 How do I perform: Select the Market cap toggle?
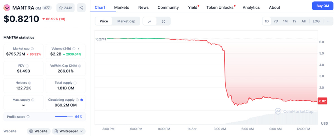point(126,21)
